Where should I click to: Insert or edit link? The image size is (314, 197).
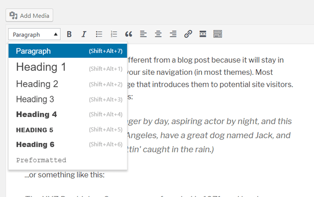coord(188,34)
